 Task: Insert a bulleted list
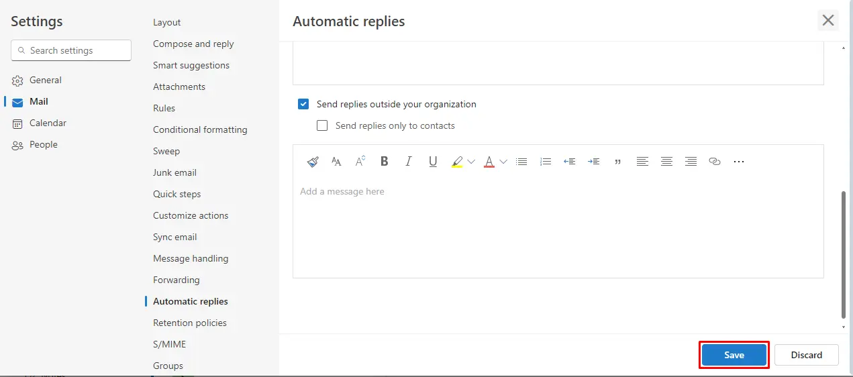(521, 162)
